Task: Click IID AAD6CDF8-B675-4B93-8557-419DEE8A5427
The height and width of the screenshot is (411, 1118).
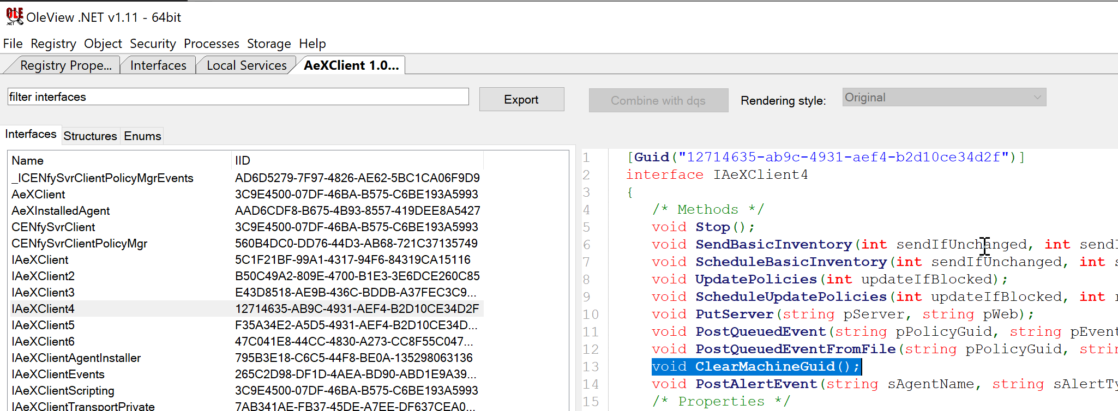Action: 358,211
